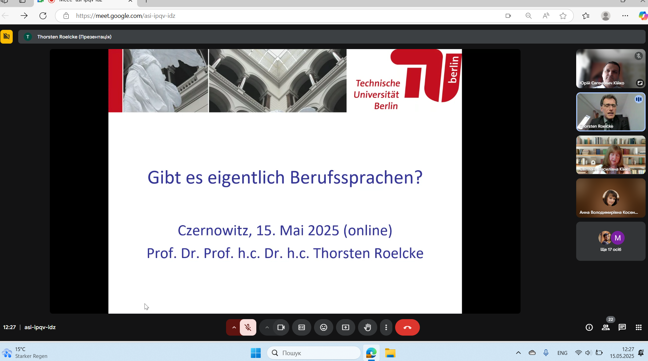Screen dimensions: 648x361
Task: Select Thorsten Roelcke's video tile
Action: (x=611, y=112)
